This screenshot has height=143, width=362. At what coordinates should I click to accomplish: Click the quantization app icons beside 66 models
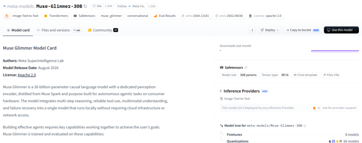335,141
